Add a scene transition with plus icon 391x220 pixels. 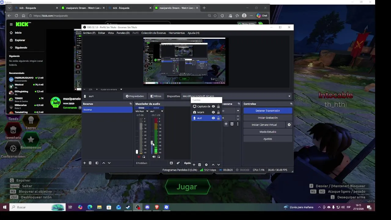click(x=226, y=124)
